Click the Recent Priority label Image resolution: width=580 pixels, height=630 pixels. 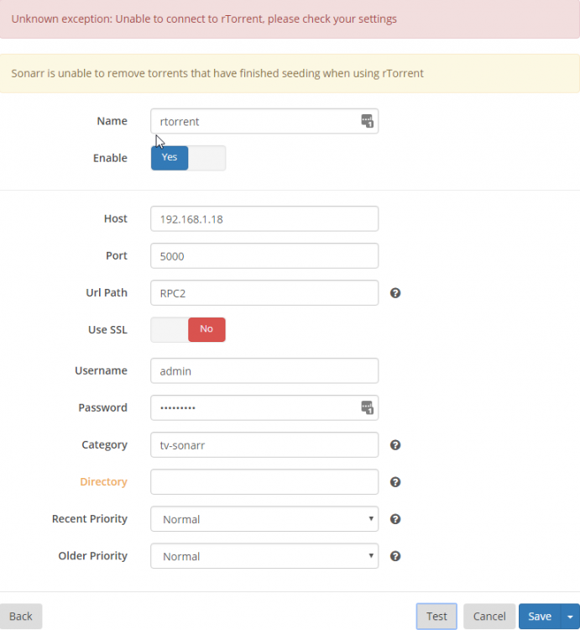tap(90, 519)
